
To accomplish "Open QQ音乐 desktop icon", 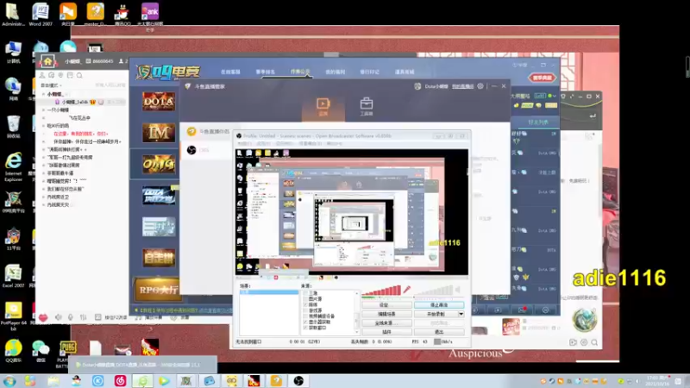I will pos(13,351).
